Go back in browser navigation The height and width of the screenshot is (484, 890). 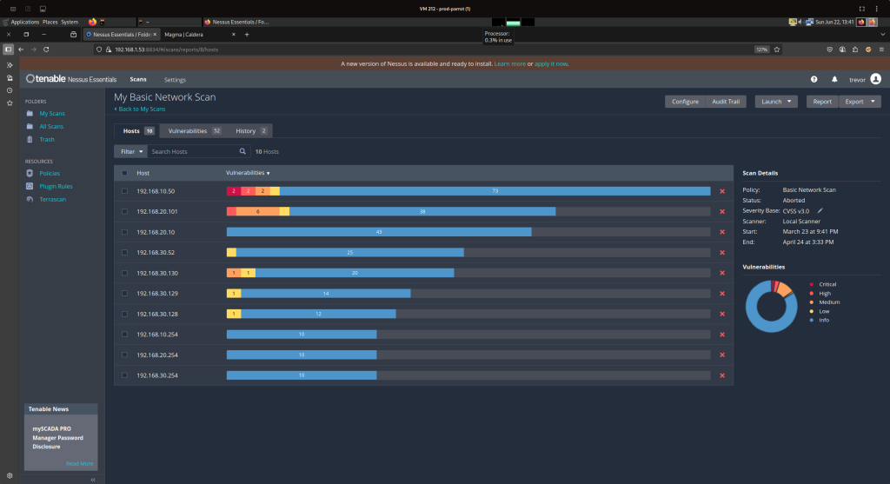coord(21,50)
